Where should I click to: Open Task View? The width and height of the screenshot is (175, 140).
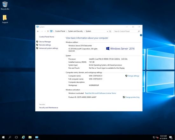[x=17, y=137]
